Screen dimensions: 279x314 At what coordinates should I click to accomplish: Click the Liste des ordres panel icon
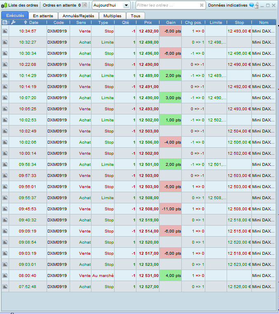pos(5,5)
